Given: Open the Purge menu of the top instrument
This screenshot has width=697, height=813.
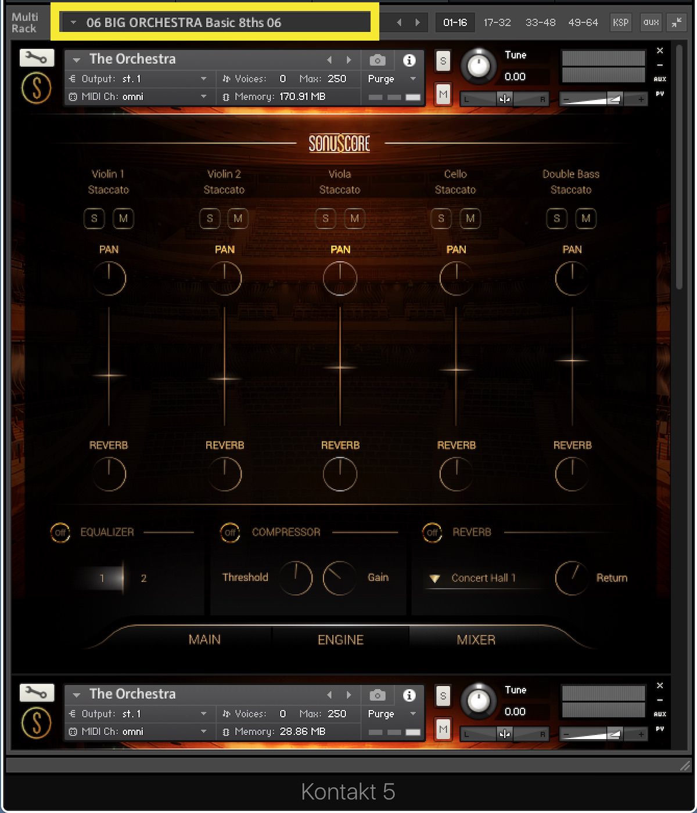Looking at the screenshot, I should (392, 79).
